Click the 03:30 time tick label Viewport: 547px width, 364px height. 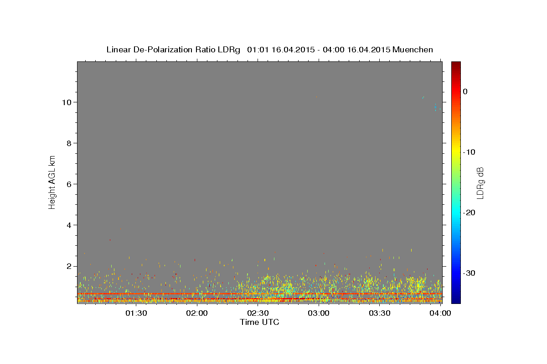[x=380, y=313]
